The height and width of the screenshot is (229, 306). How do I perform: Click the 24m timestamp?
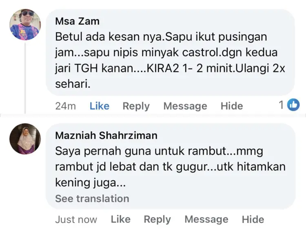coord(65,106)
